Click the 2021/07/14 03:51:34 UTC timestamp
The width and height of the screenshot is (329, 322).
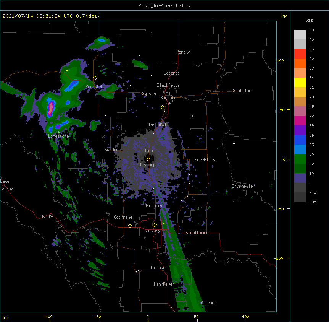tap(37, 16)
